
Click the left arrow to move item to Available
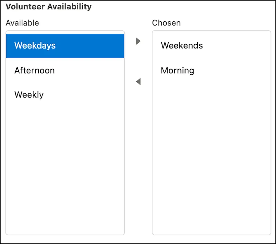click(x=138, y=82)
